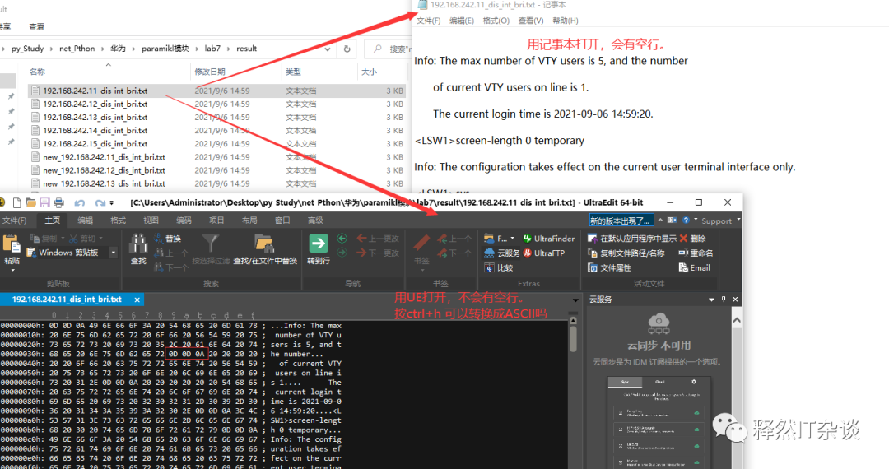Open Notepad's Help (帮助(H)) menu

(x=566, y=21)
